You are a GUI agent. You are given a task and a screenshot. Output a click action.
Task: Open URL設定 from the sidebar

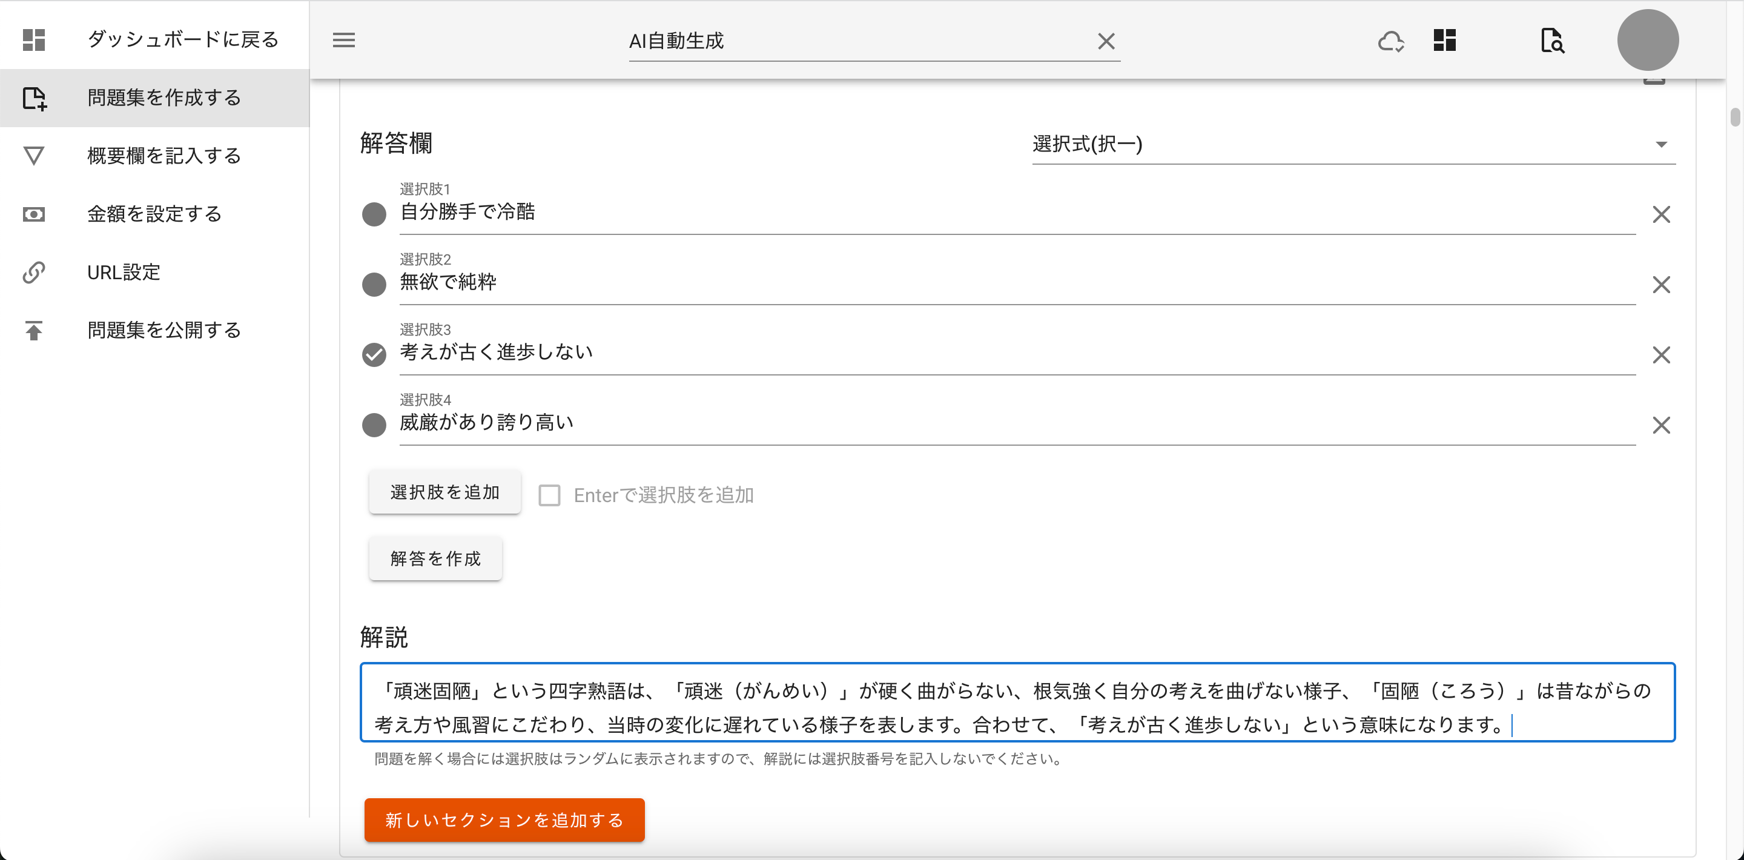tap(123, 272)
